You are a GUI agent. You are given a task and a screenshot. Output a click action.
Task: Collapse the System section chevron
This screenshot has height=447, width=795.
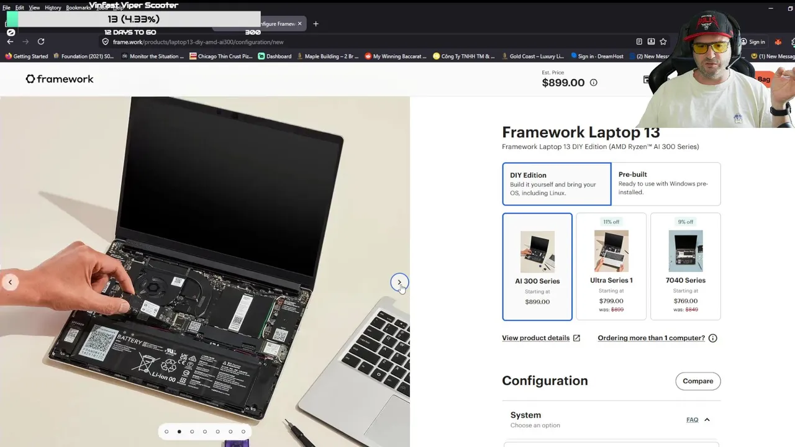(x=707, y=420)
